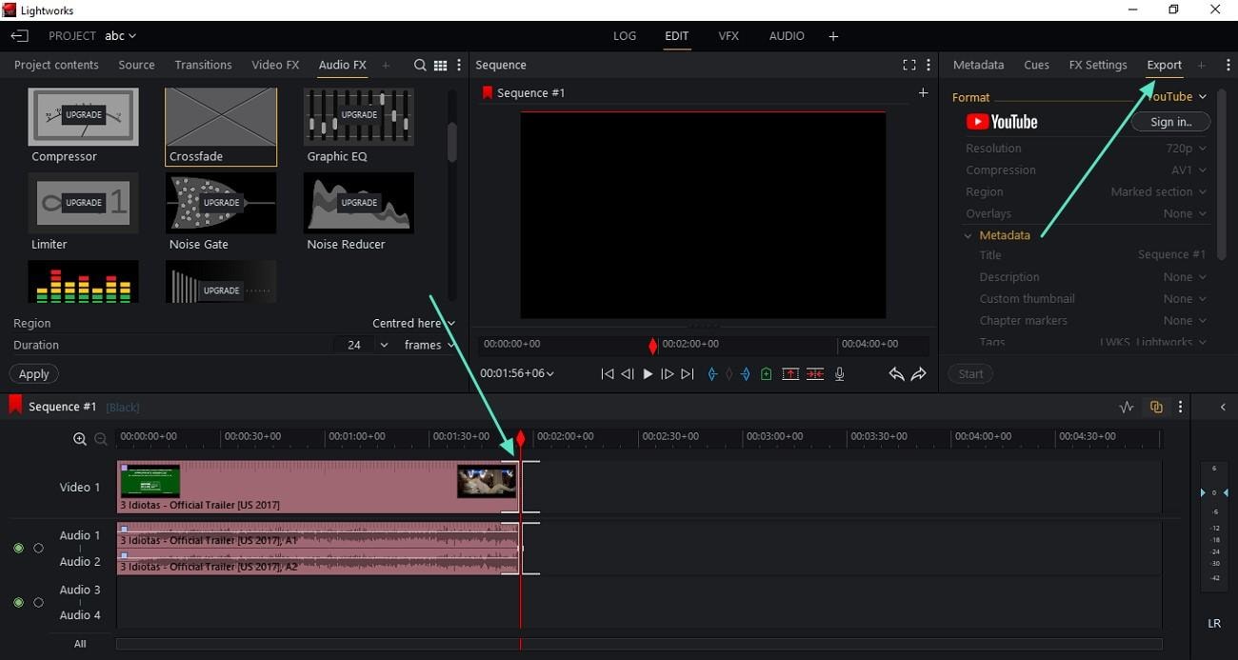The image size is (1238, 660).
Task: Select the 3 Idiotas video clip on Video 1
Action: pos(318,488)
